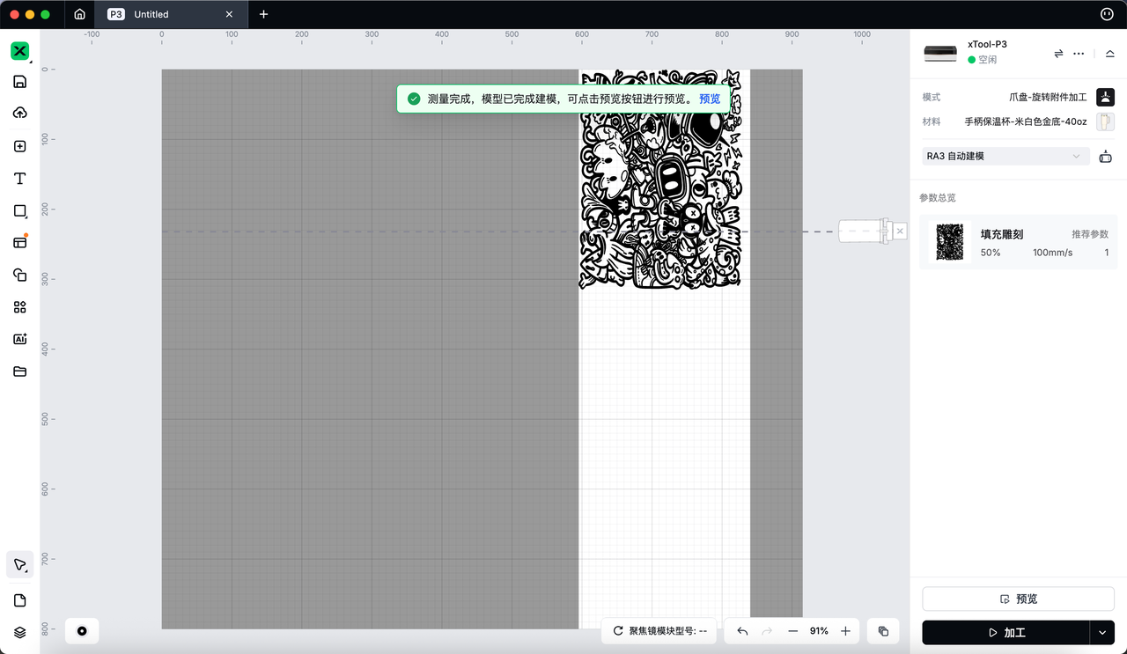The width and height of the screenshot is (1127, 654).
Task: Select the Text tool in left sidebar
Action: coord(19,179)
